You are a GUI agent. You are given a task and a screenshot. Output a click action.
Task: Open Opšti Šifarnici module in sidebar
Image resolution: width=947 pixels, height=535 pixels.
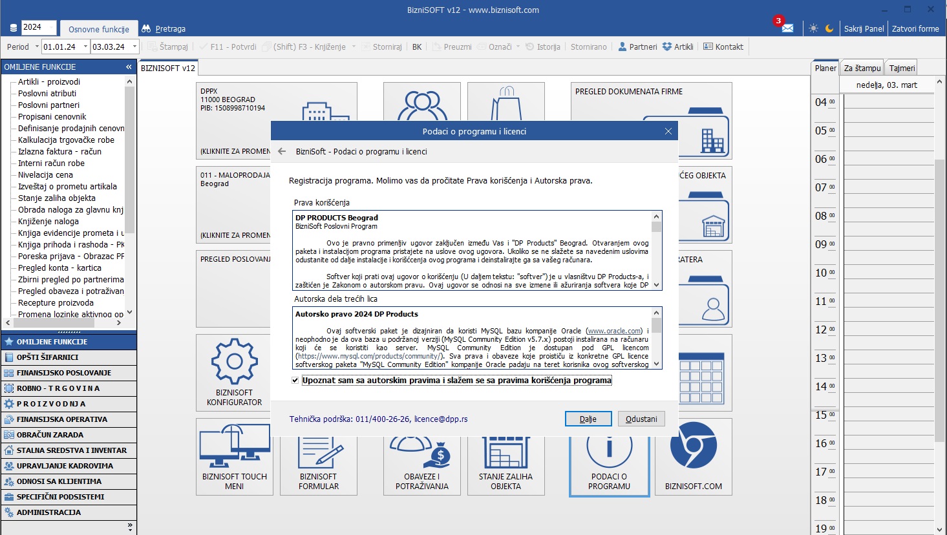click(69, 357)
